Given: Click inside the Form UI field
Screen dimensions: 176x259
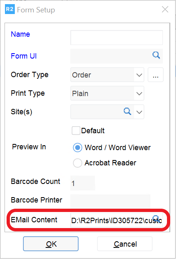Looking at the screenshot, I should 110,56.
